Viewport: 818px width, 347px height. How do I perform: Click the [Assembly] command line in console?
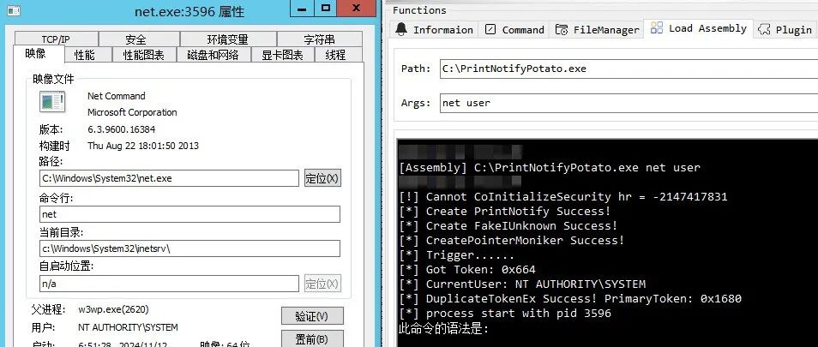pos(550,168)
